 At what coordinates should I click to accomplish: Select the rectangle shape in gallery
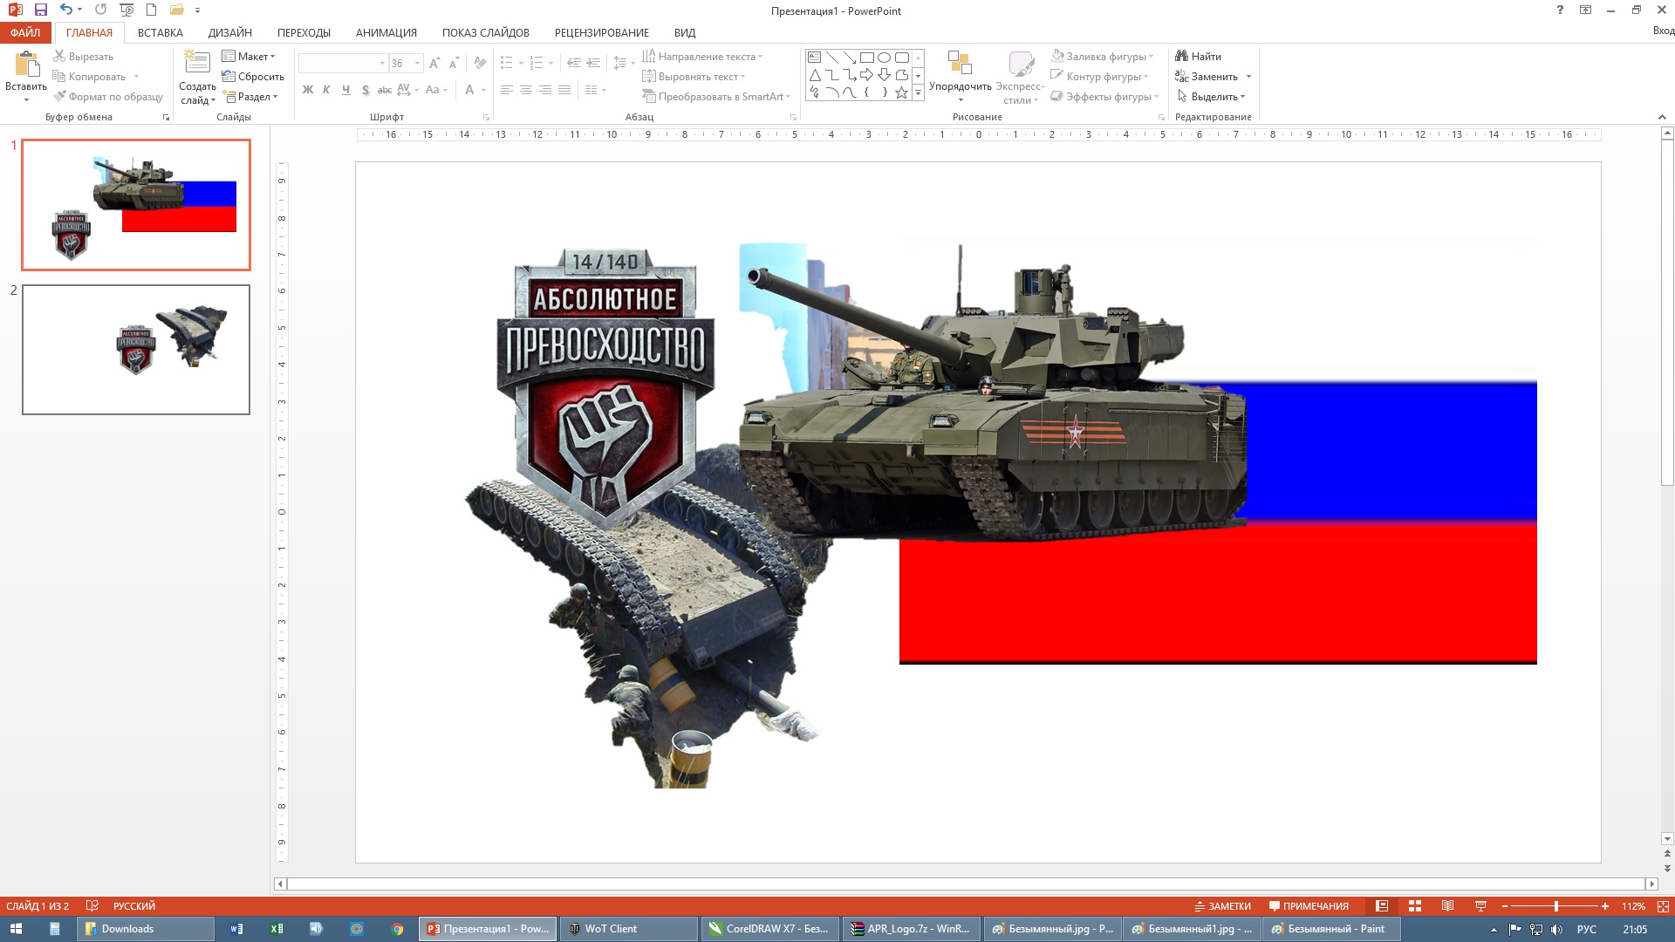coord(866,58)
